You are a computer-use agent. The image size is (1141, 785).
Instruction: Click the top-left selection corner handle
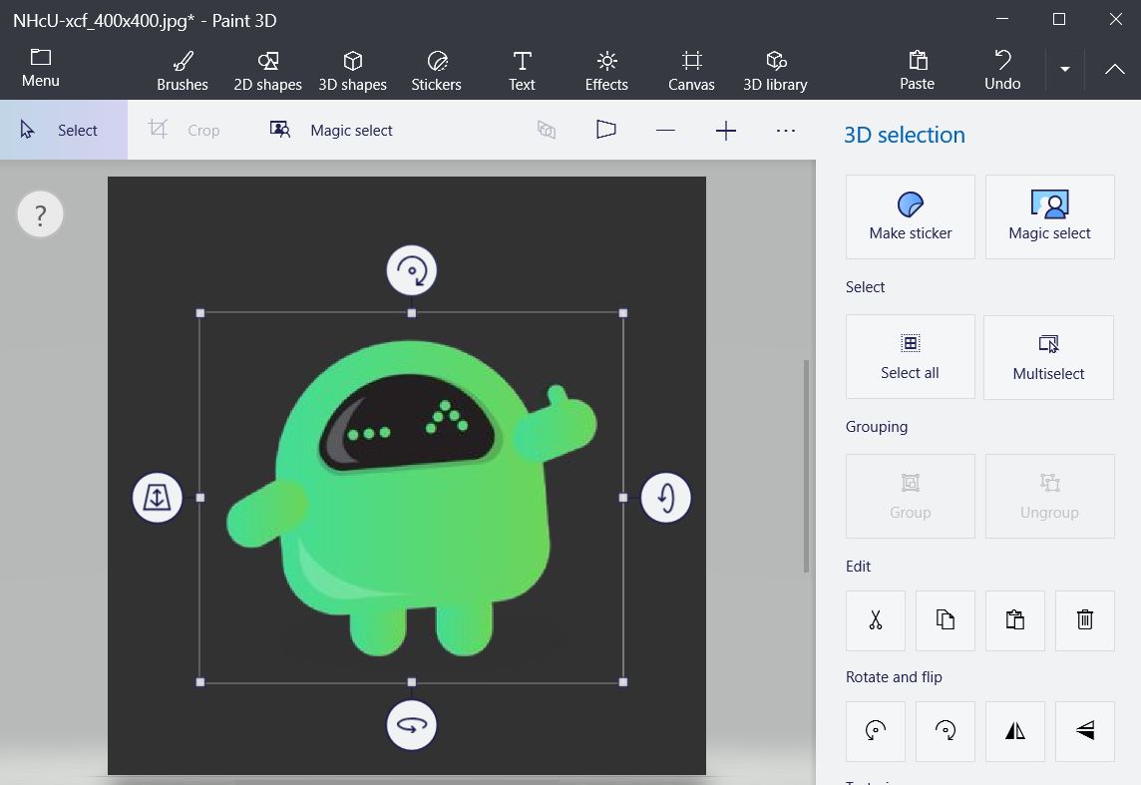click(x=200, y=313)
